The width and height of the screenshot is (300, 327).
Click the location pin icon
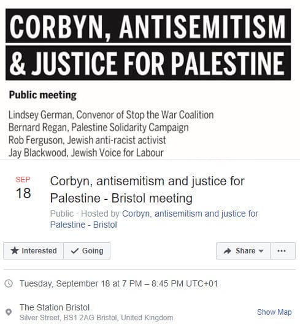[x=9, y=312]
